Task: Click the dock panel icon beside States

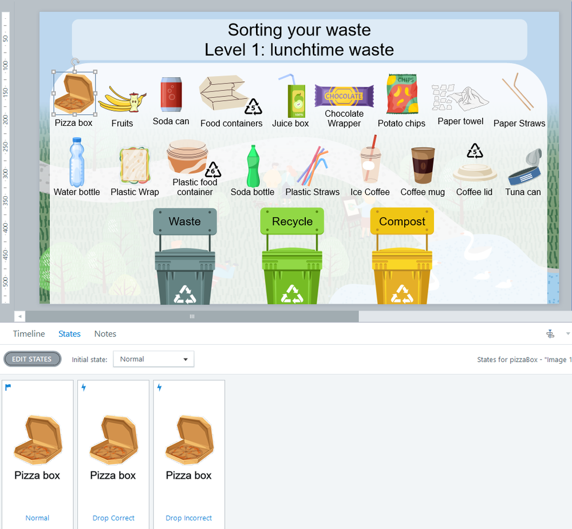Action: pos(550,334)
